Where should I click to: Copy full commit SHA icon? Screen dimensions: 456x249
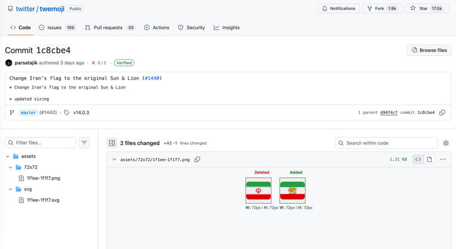442,112
